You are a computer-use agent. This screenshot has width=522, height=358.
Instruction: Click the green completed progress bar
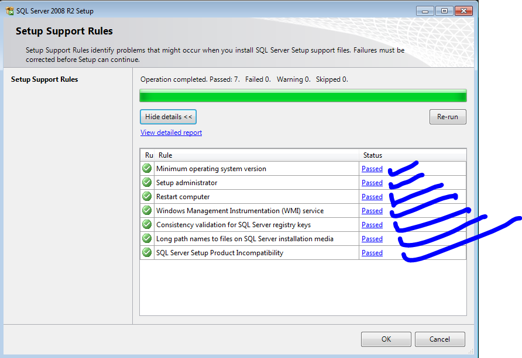(303, 96)
